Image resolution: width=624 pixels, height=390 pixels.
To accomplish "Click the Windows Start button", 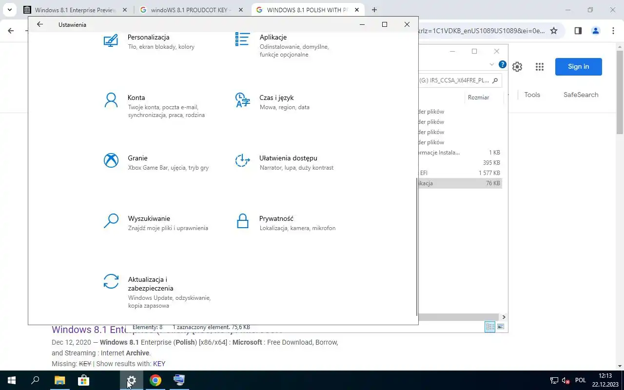I will 12,380.
